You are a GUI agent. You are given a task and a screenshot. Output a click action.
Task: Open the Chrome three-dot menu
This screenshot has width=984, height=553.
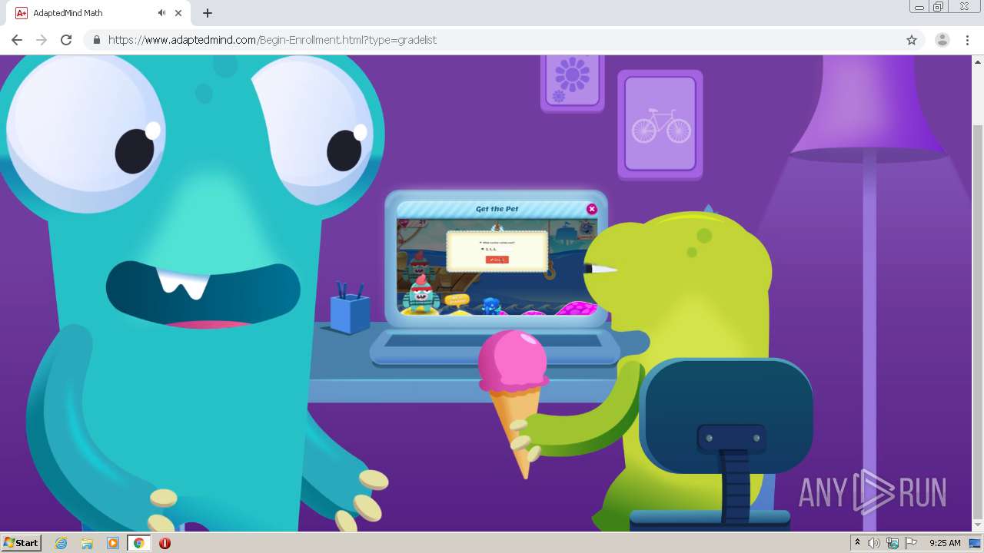[x=967, y=40]
